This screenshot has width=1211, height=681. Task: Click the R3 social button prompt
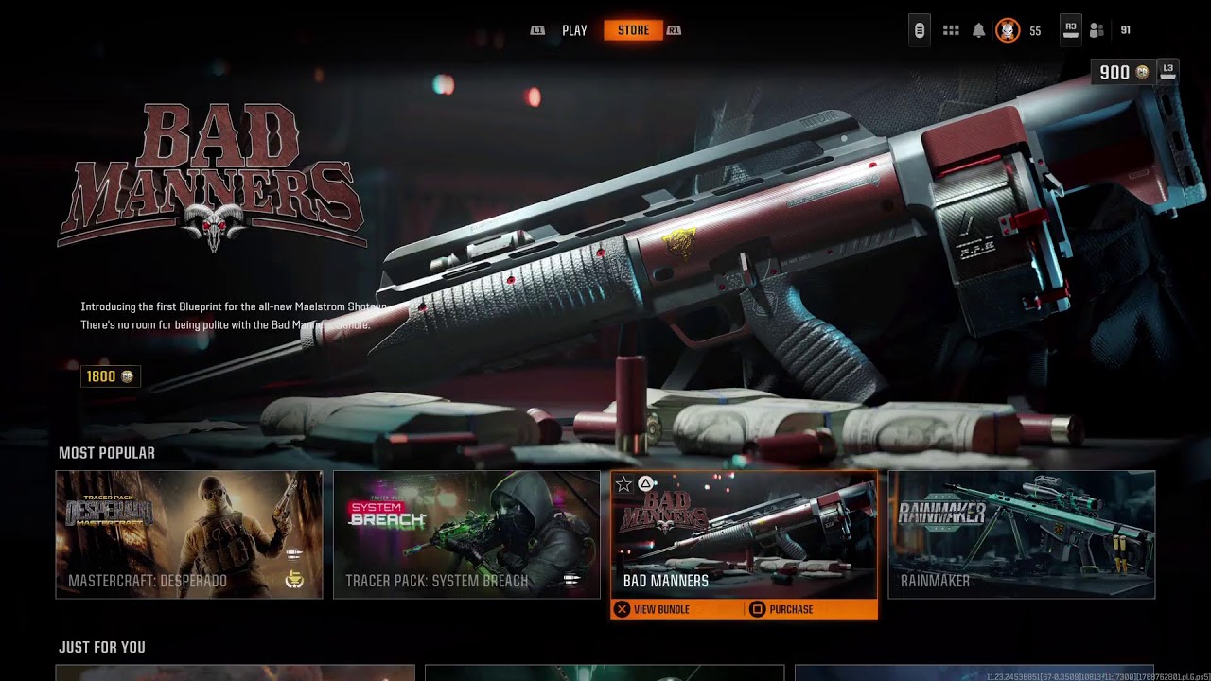coord(1071,30)
